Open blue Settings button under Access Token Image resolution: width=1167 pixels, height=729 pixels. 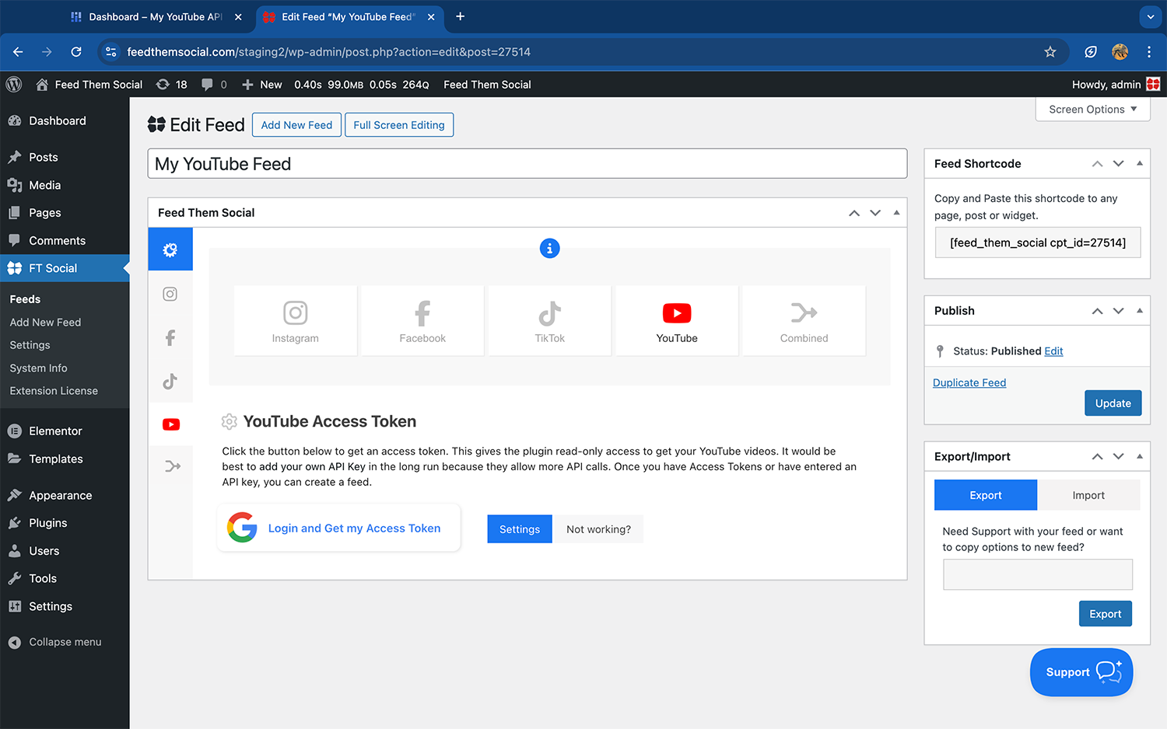point(520,529)
